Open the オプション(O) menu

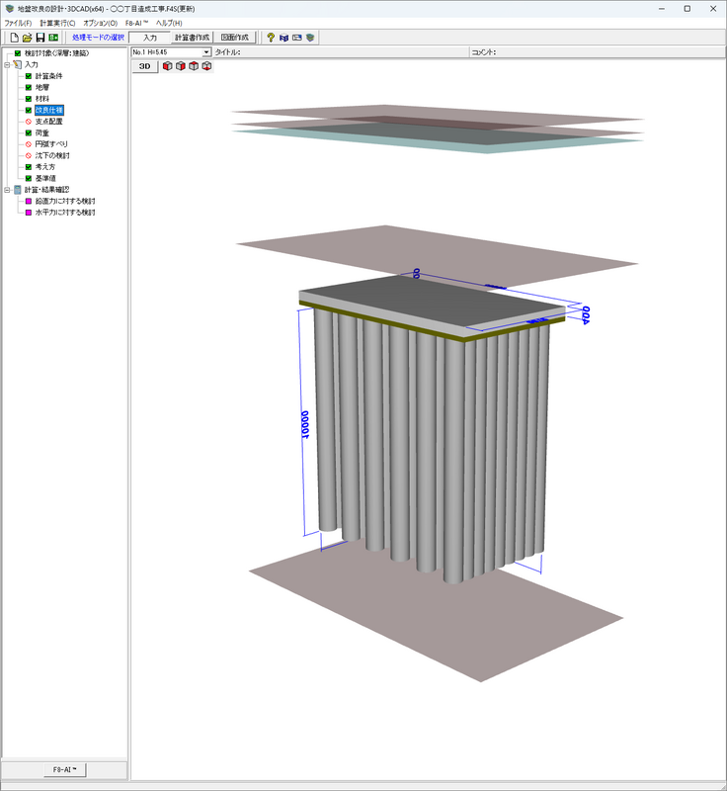coord(100,23)
